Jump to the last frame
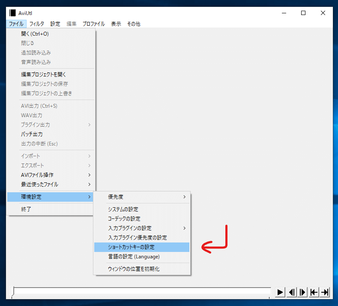 pos(325,292)
